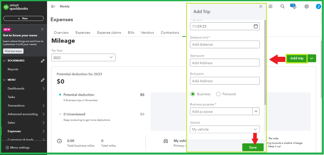Open the settings gear icon
Viewport: 324px width, 155px height.
[x=306, y=6]
